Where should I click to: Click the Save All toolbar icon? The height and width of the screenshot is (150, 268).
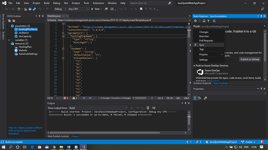(x=34, y=9)
